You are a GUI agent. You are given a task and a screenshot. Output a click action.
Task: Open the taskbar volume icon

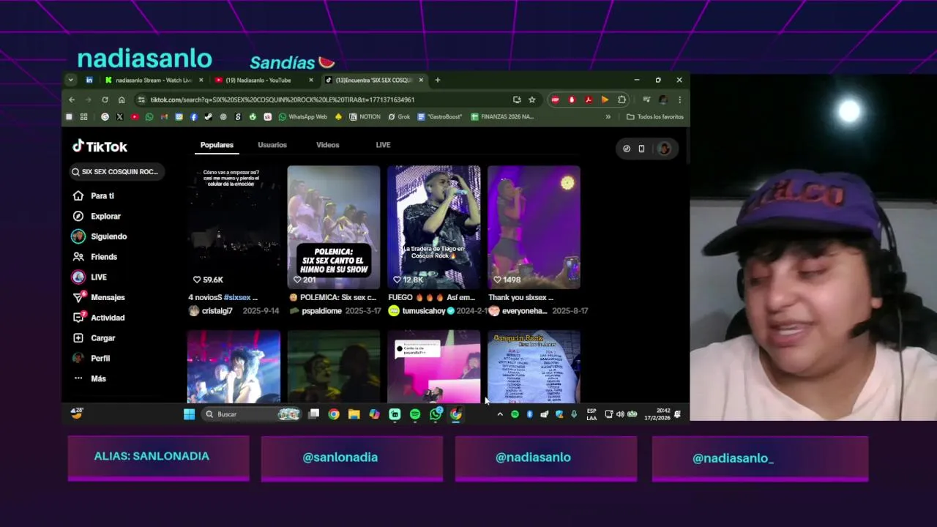coord(620,414)
